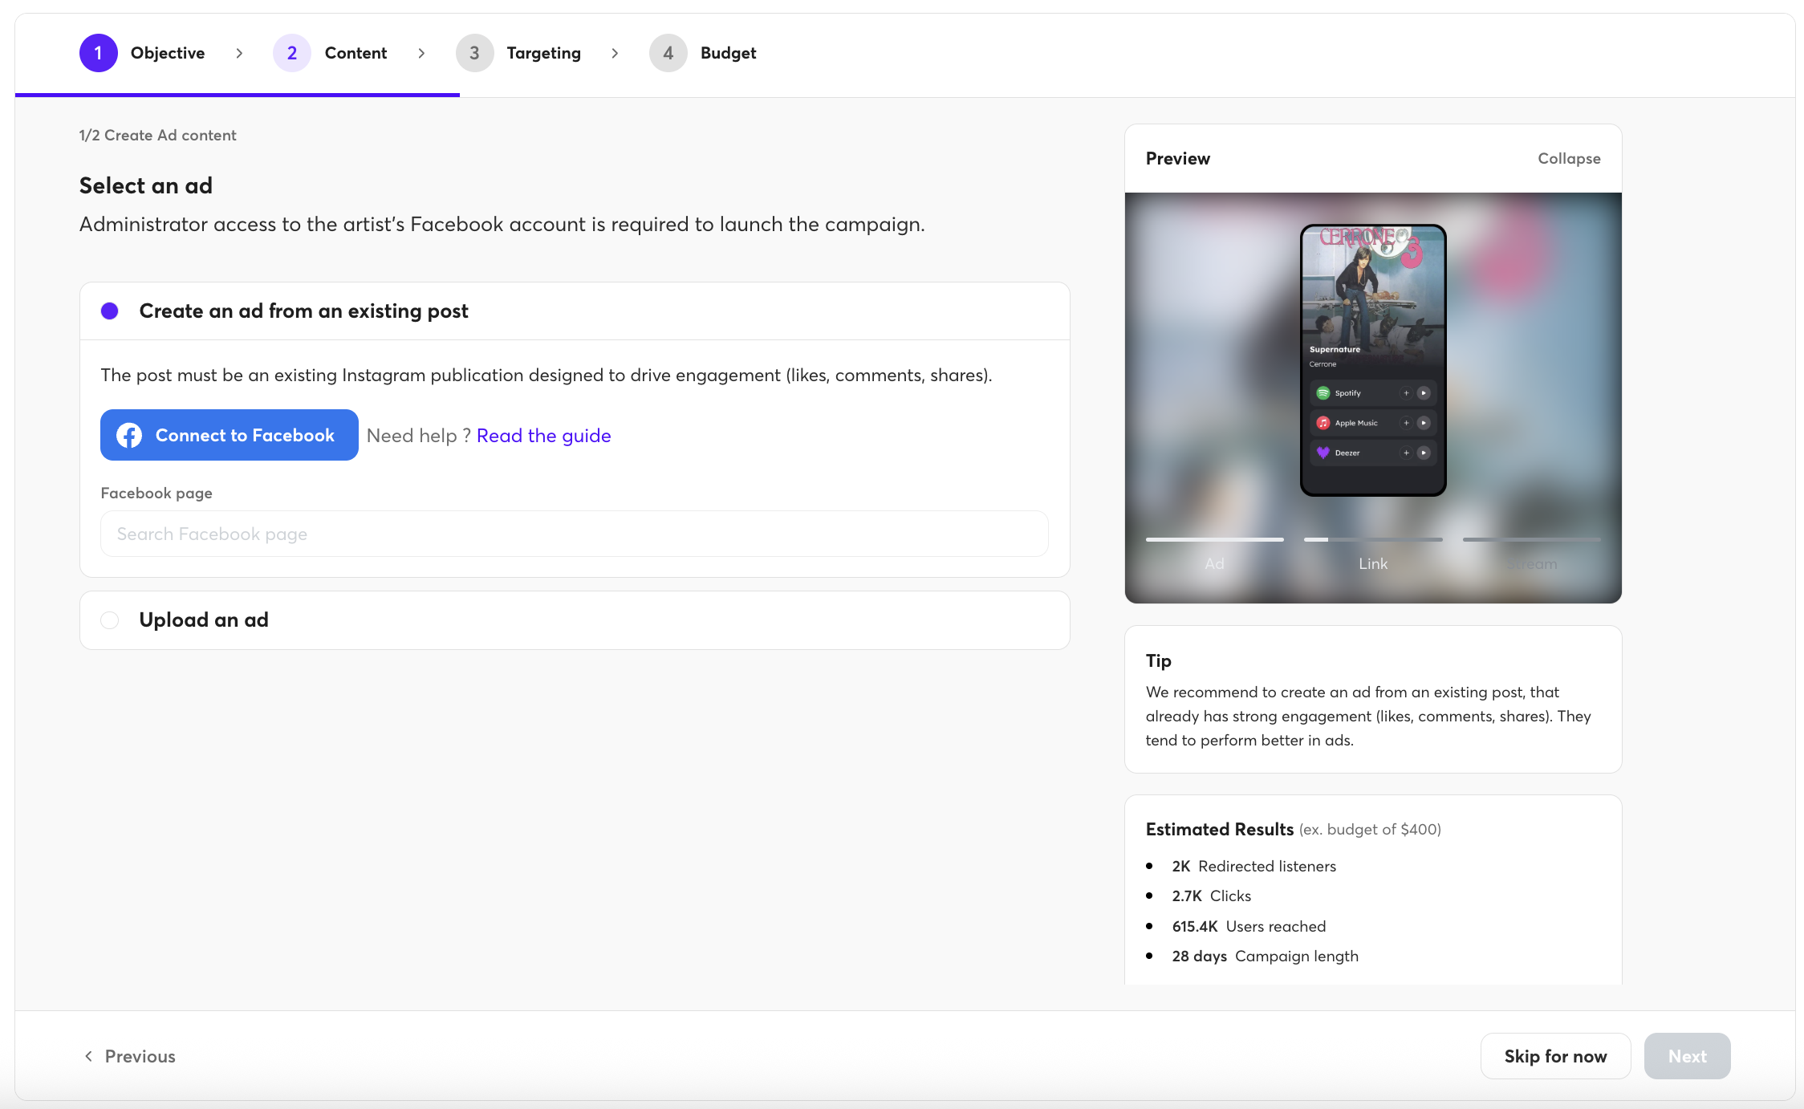Collapse the Preview panel

coord(1568,159)
